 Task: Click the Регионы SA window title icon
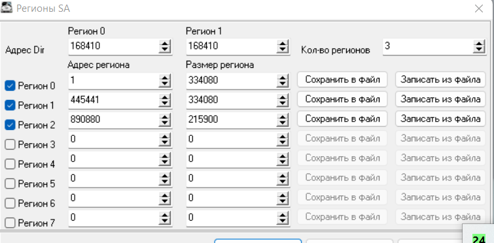coord(7,7)
